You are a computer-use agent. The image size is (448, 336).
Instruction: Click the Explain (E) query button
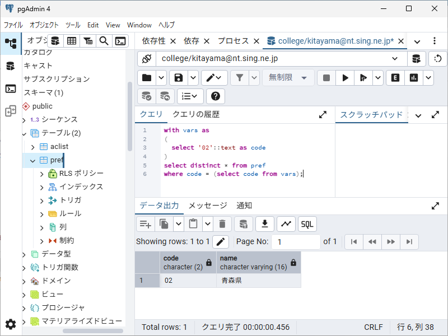click(x=396, y=78)
